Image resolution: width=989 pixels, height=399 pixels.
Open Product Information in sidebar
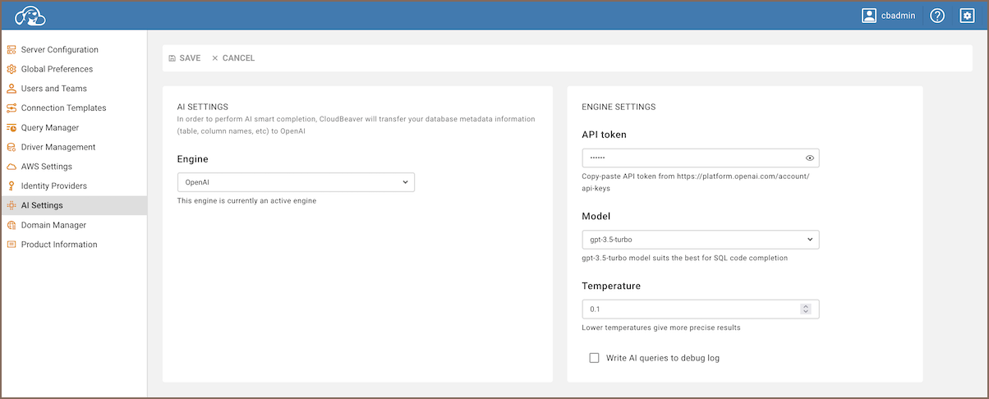pos(59,245)
